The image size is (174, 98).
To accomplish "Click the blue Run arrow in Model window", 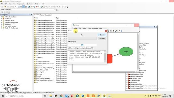I will tap(122, 31).
